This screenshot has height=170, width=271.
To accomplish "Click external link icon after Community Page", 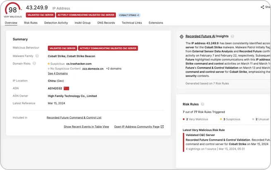I will [x=162, y=127].
